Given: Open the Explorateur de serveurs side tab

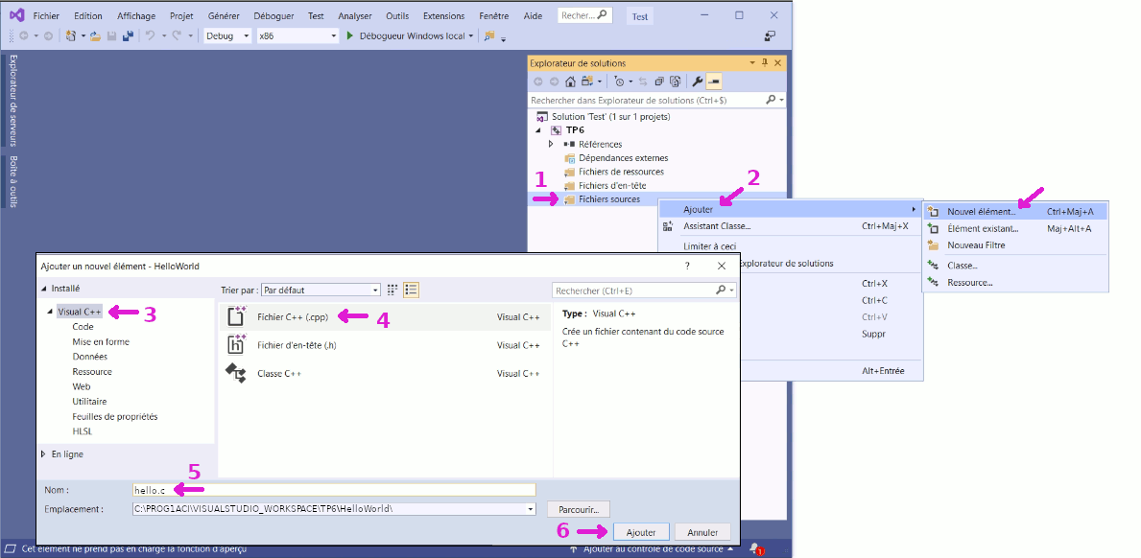Looking at the screenshot, I should pyautogui.click(x=13, y=101).
